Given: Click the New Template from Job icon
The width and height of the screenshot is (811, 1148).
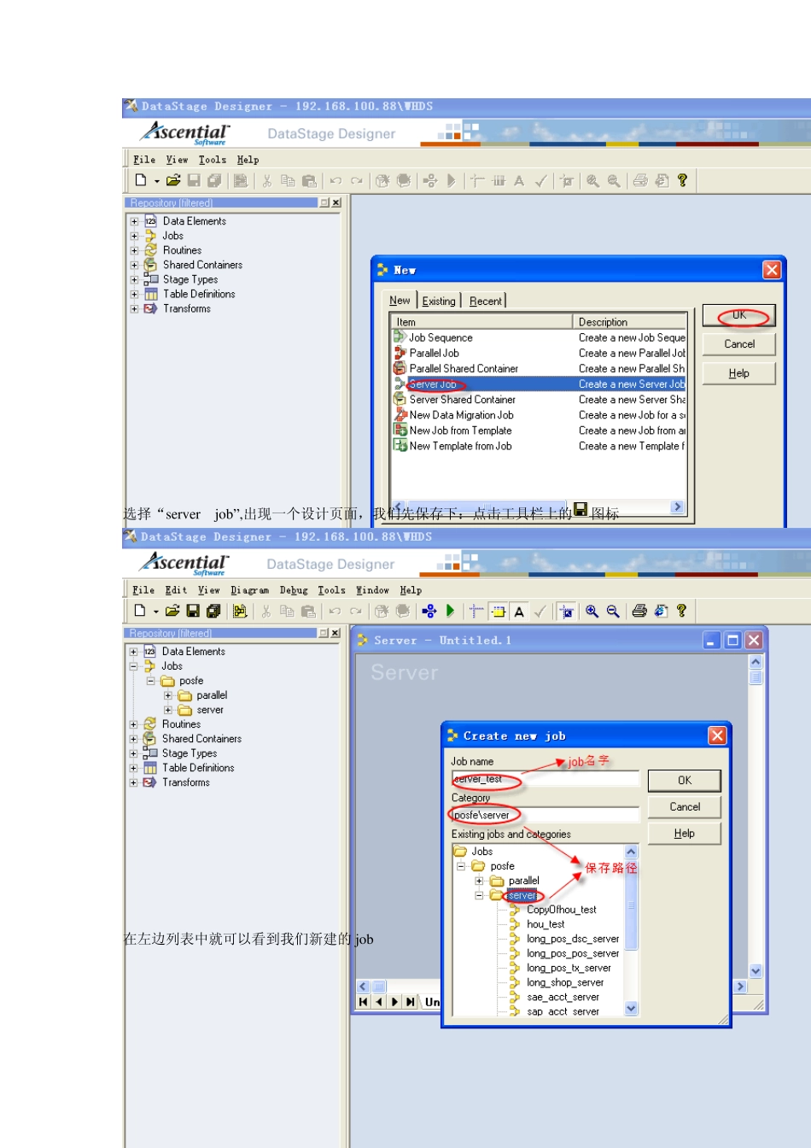Looking at the screenshot, I should click(400, 446).
